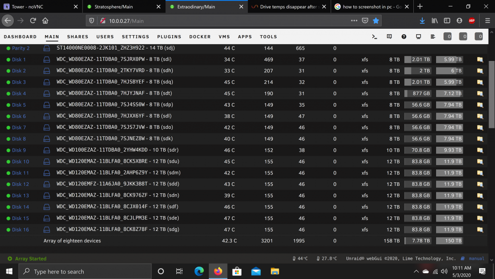
Task: Browse Disk 16 folder icon
Action: [x=480, y=230]
